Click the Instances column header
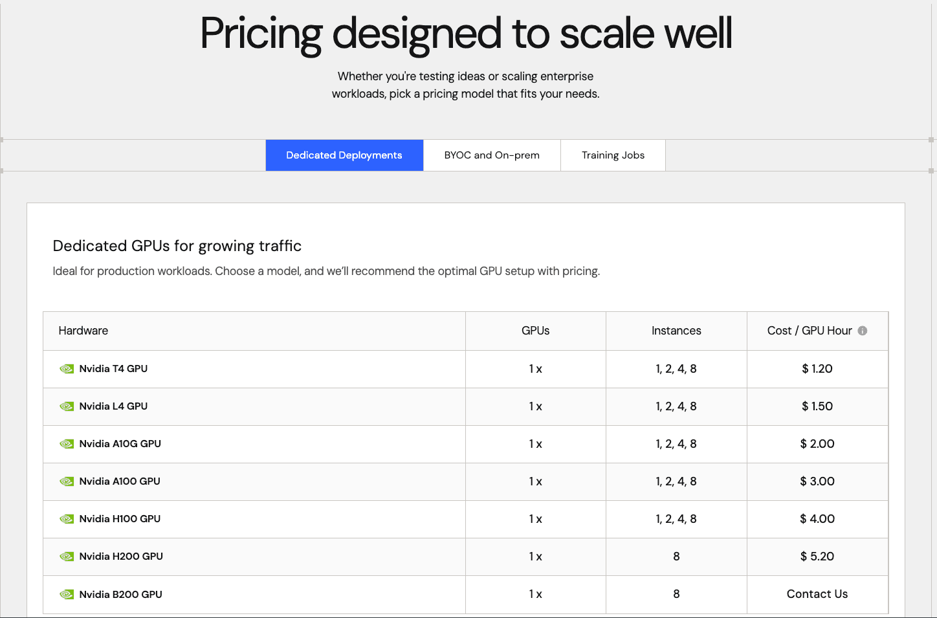 (676, 331)
